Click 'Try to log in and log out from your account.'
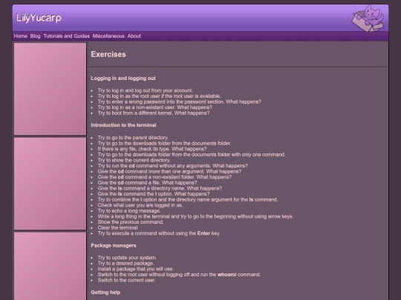401x300 pixels. (146, 90)
